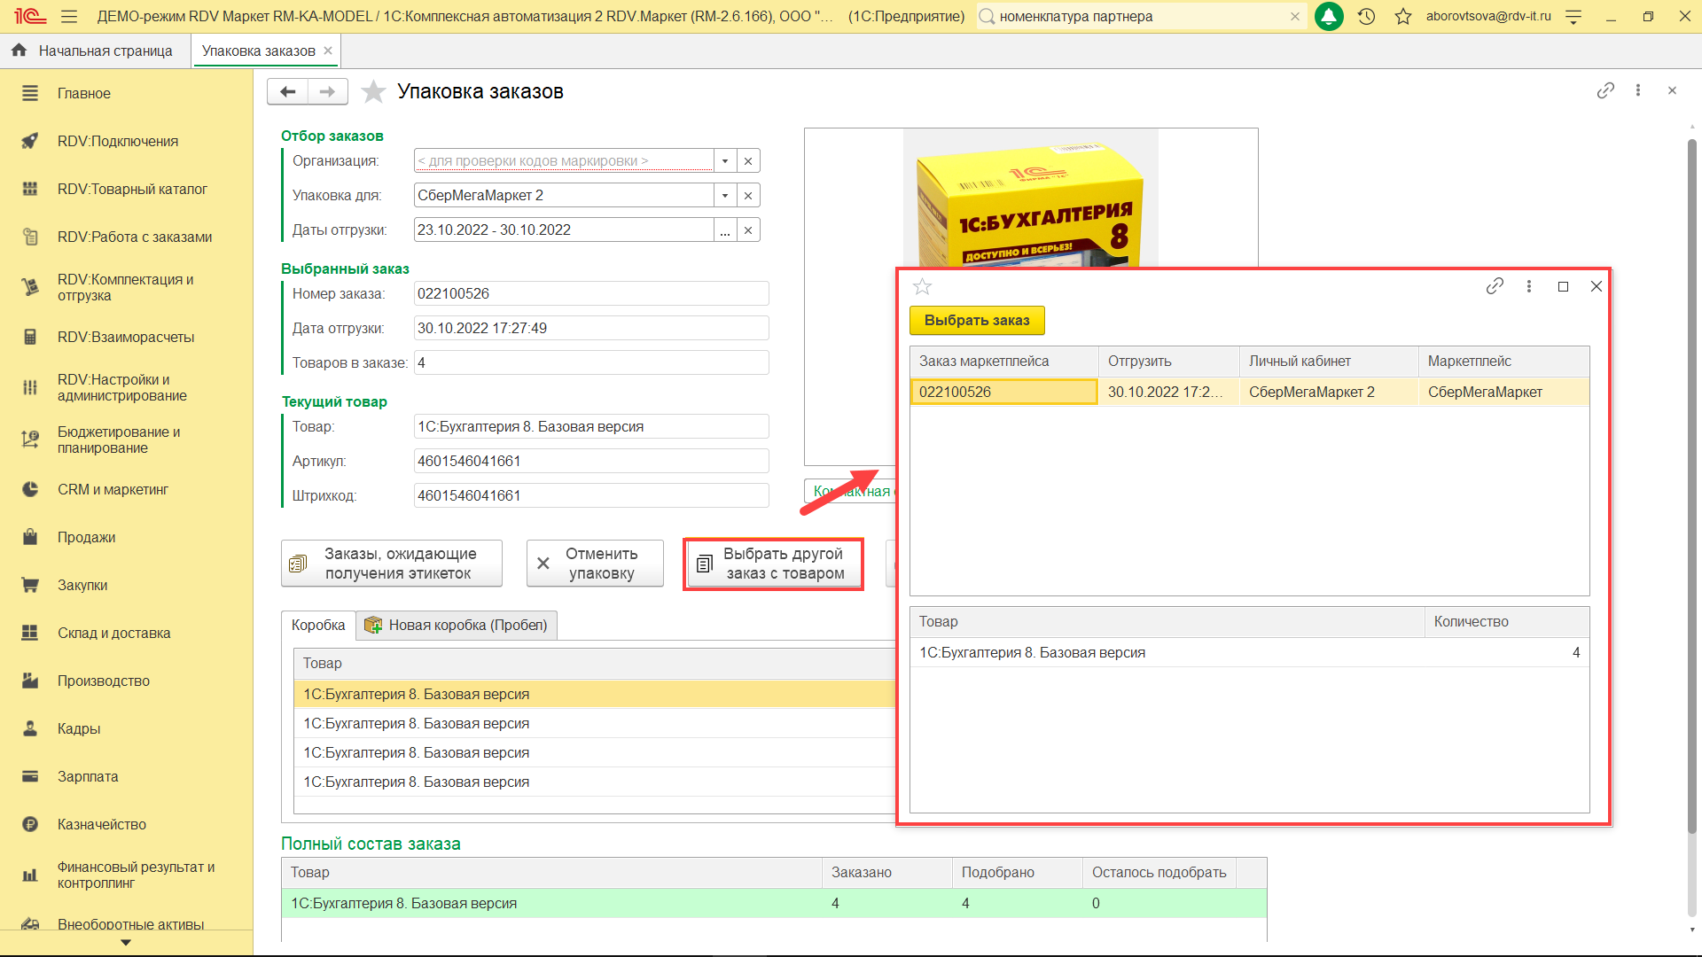Screen dimensions: 1702x957
Task: Star the Упаковка заказов form as a favorite
Action: tap(374, 91)
